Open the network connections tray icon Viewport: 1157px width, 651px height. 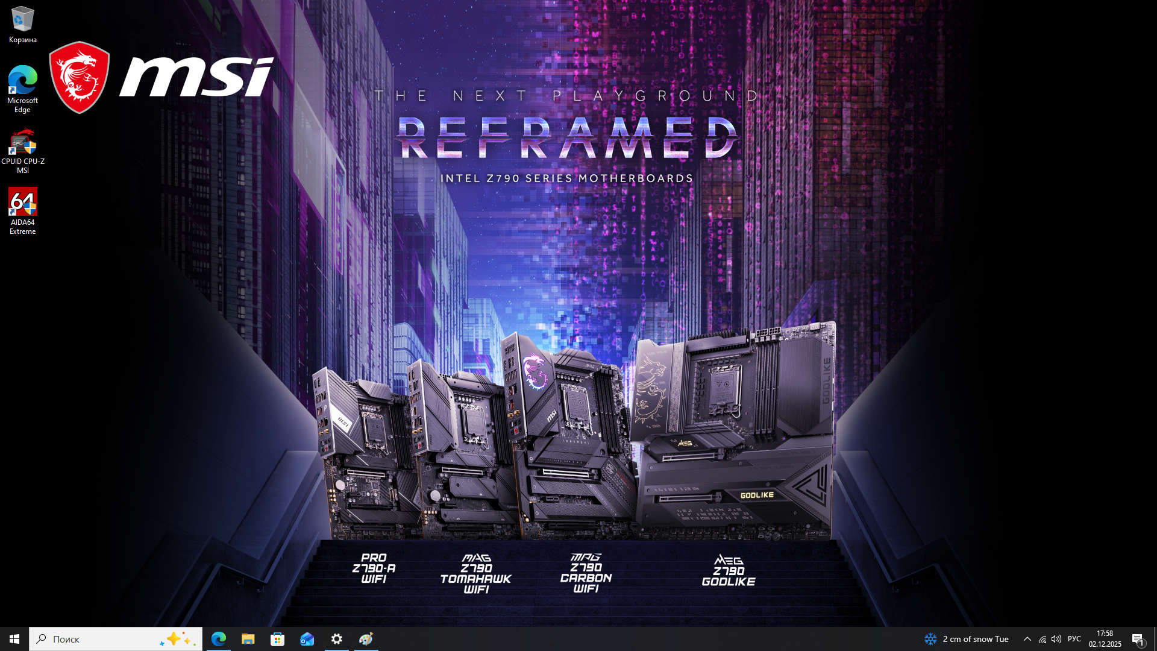[1043, 639]
